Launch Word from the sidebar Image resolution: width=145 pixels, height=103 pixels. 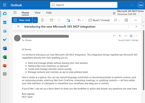click(5, 48)
